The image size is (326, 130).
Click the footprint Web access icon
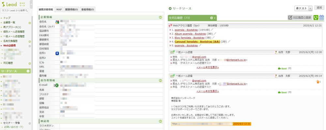click(x=170, y=25)
